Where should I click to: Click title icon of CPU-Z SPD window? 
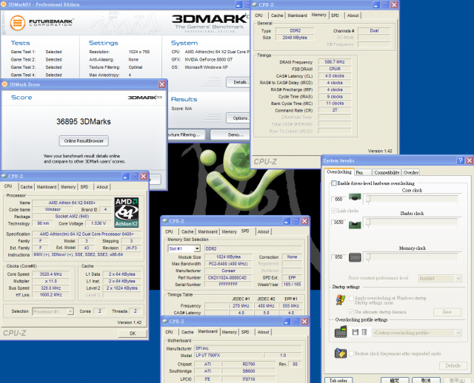point(165,221)
